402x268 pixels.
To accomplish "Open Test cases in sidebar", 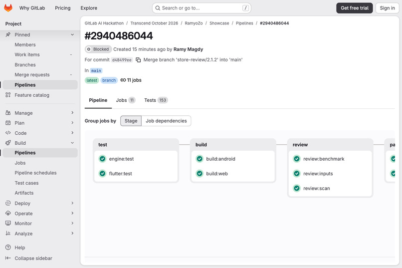I will tap(40, 183).
